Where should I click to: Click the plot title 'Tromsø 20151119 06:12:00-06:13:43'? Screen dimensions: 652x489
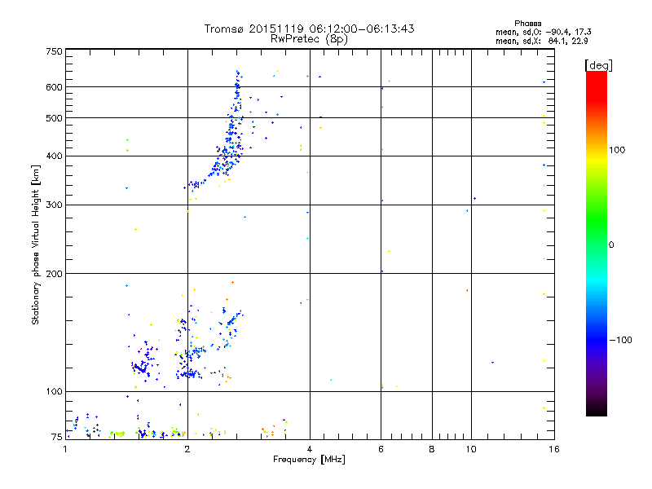(309, 29)
